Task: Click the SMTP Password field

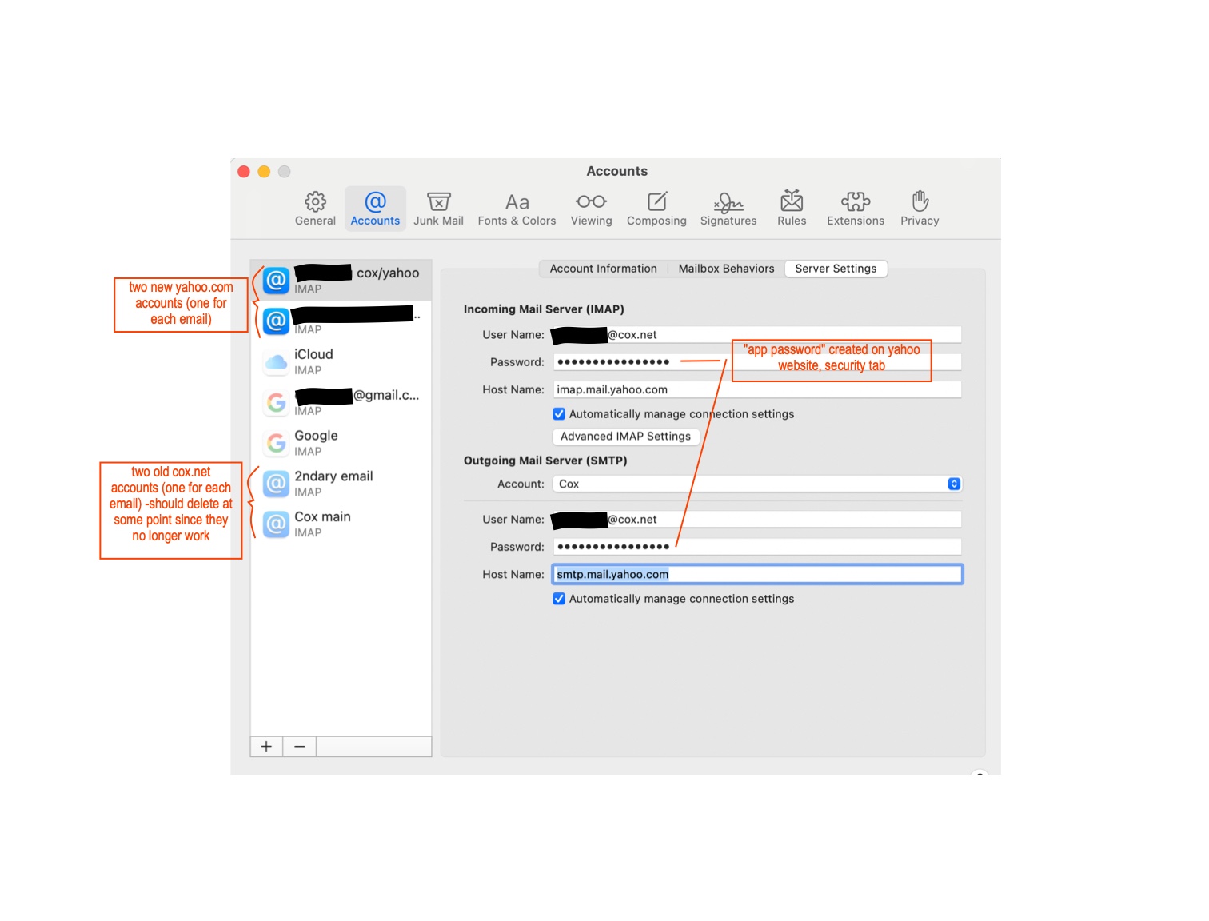Action: [x=757, y=547]
